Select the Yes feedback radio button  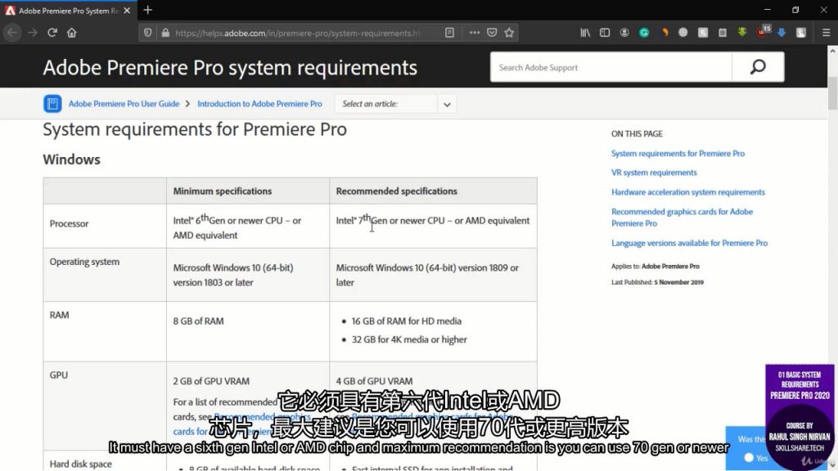(749, 458)
